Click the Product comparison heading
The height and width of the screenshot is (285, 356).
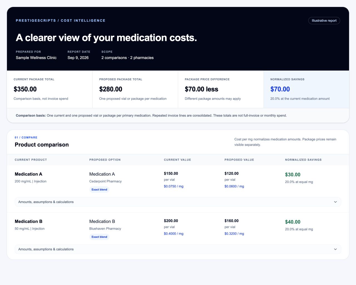(x=42, y=145)
